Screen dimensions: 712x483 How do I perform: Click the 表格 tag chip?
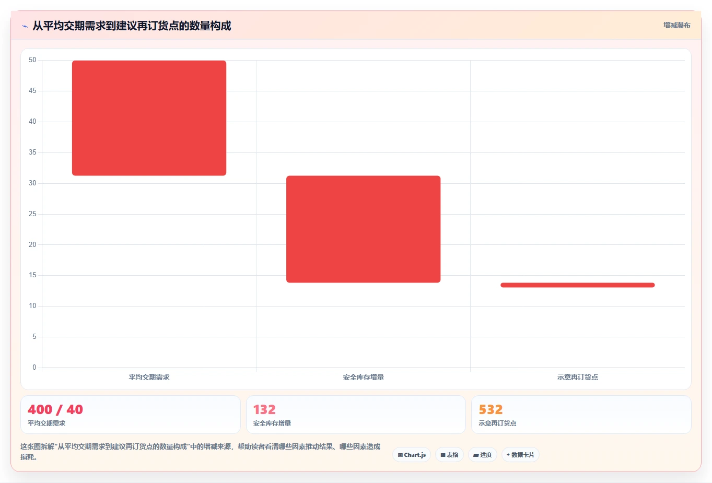pyautogui.click(x=449, y=455)
